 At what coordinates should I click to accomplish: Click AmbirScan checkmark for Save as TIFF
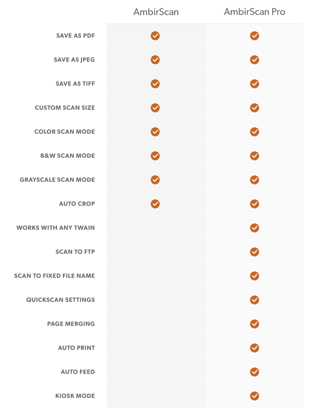[x=155, y=84]
